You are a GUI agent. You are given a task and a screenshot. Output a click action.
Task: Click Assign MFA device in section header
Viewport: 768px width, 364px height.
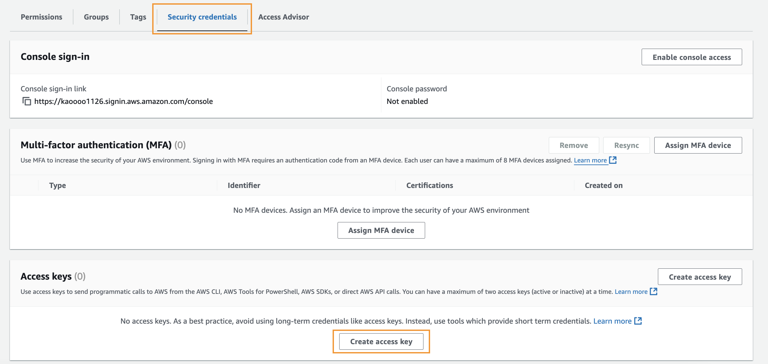[698, 145]
